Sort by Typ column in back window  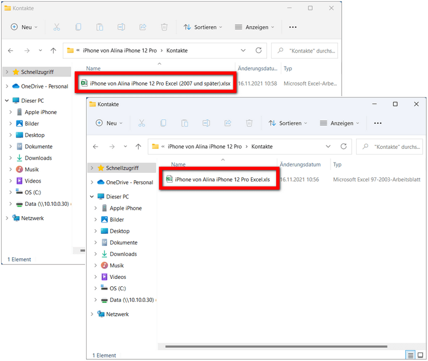[x=288, y=68]
